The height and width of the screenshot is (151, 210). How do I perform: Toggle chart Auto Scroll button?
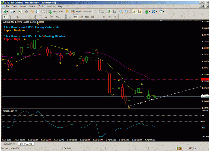134,12
